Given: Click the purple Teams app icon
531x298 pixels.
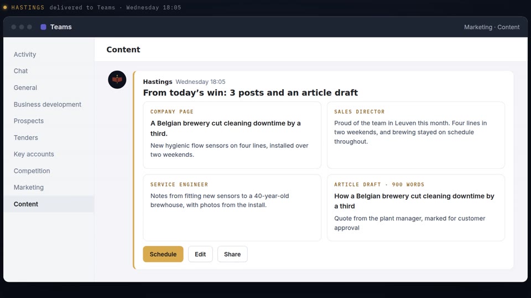Looking at the screenshot, I should tap(43, 27).
